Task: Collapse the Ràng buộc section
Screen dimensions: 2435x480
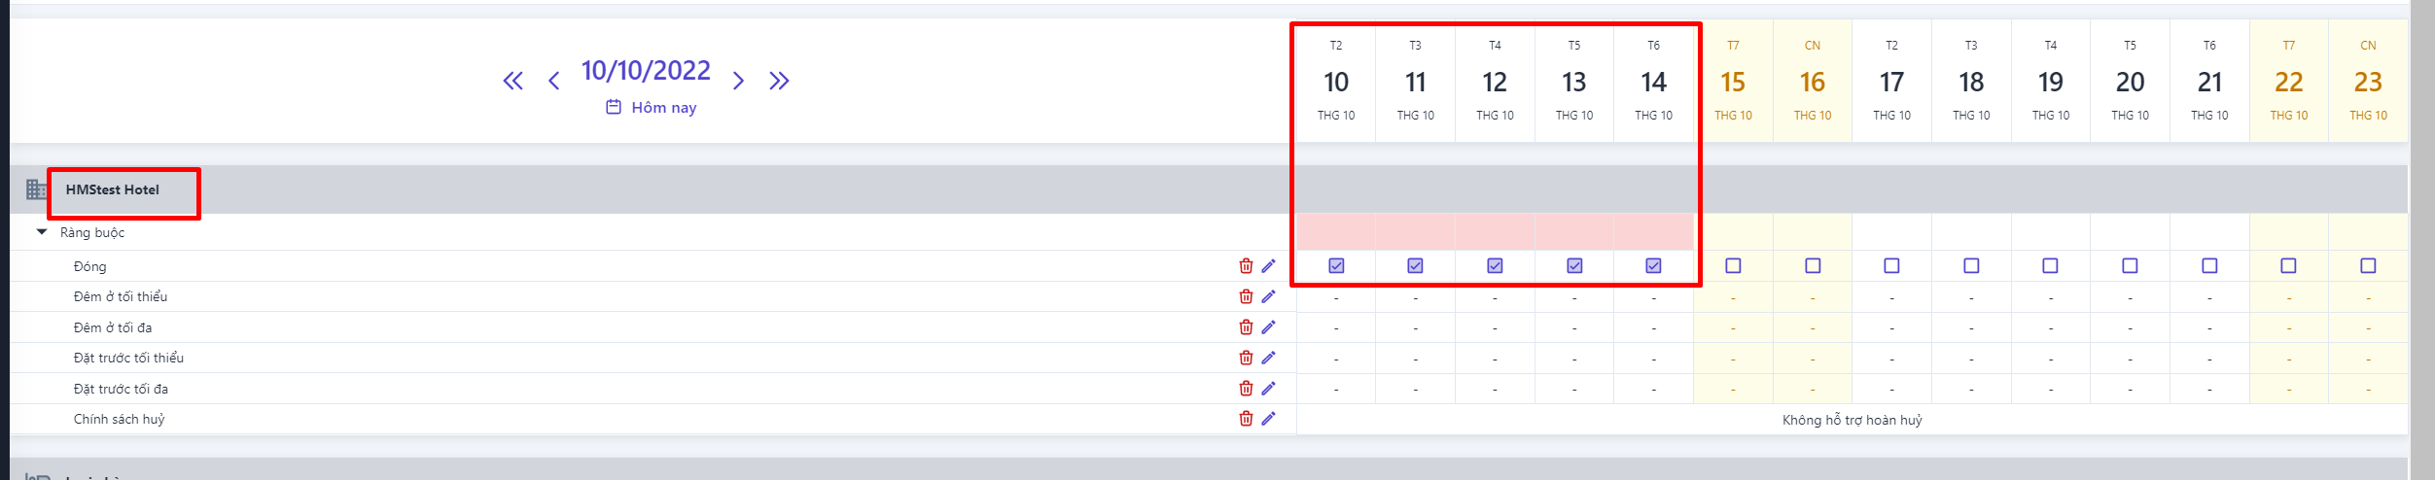Action: [42, 232]
